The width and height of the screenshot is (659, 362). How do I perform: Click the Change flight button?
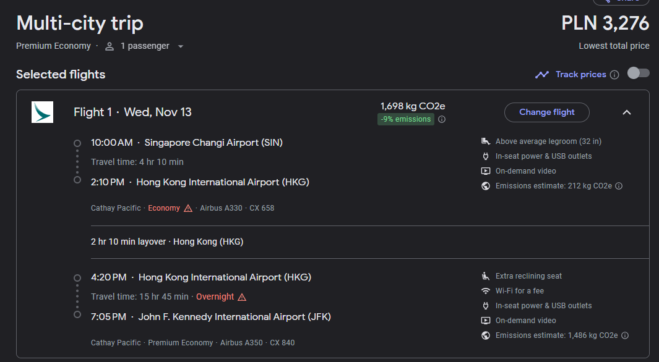click(546, 112)
